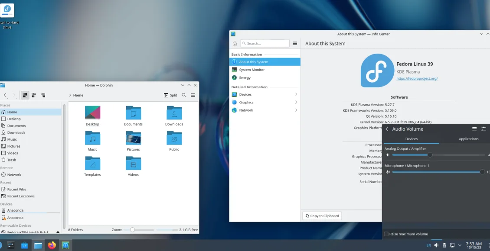
Task: Open audio settings configure icon
Action: pos(483,129)
